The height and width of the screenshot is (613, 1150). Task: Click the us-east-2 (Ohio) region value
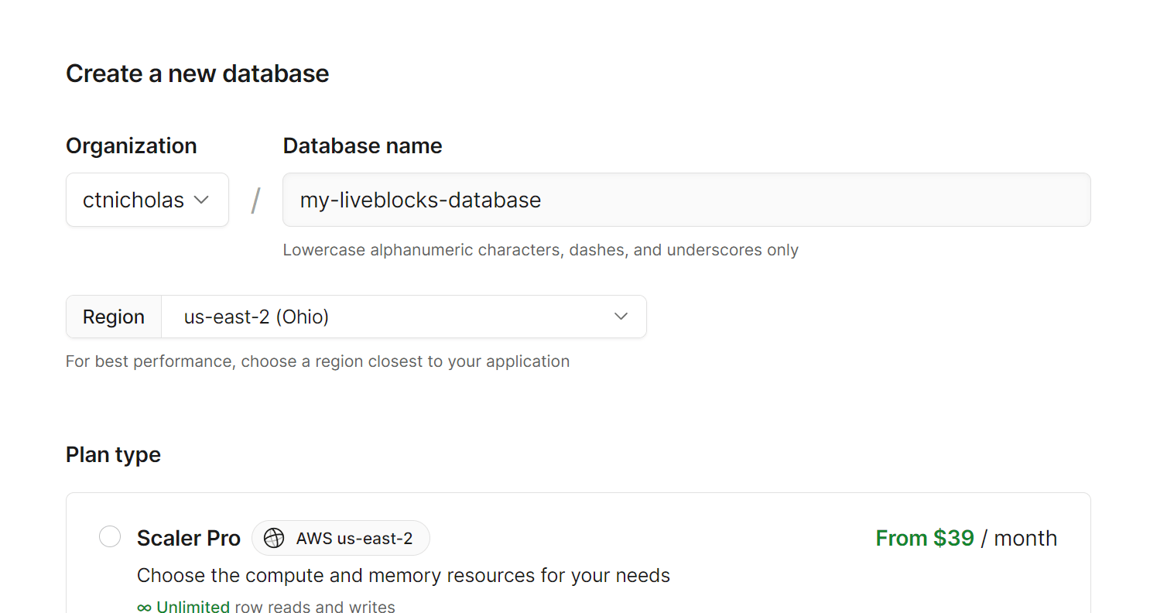(x=256, y=317)
